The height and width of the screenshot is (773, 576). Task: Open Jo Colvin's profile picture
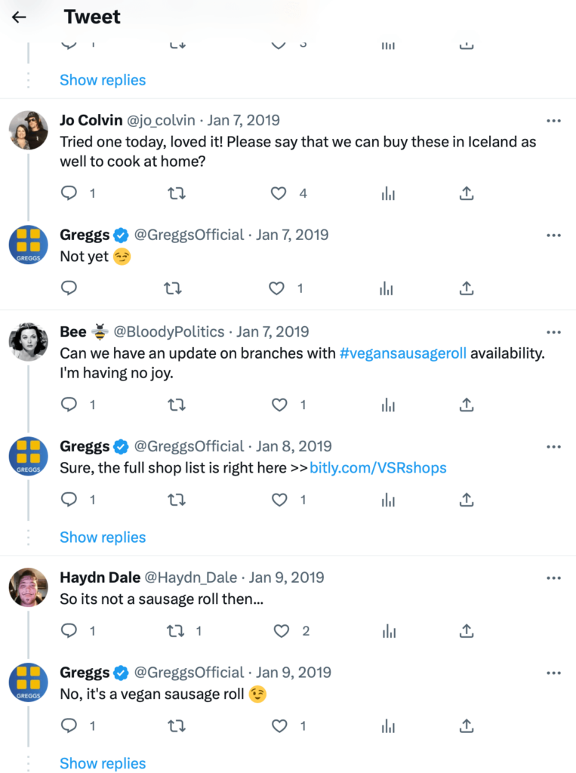pyautogui.click(x=28, y=131)
